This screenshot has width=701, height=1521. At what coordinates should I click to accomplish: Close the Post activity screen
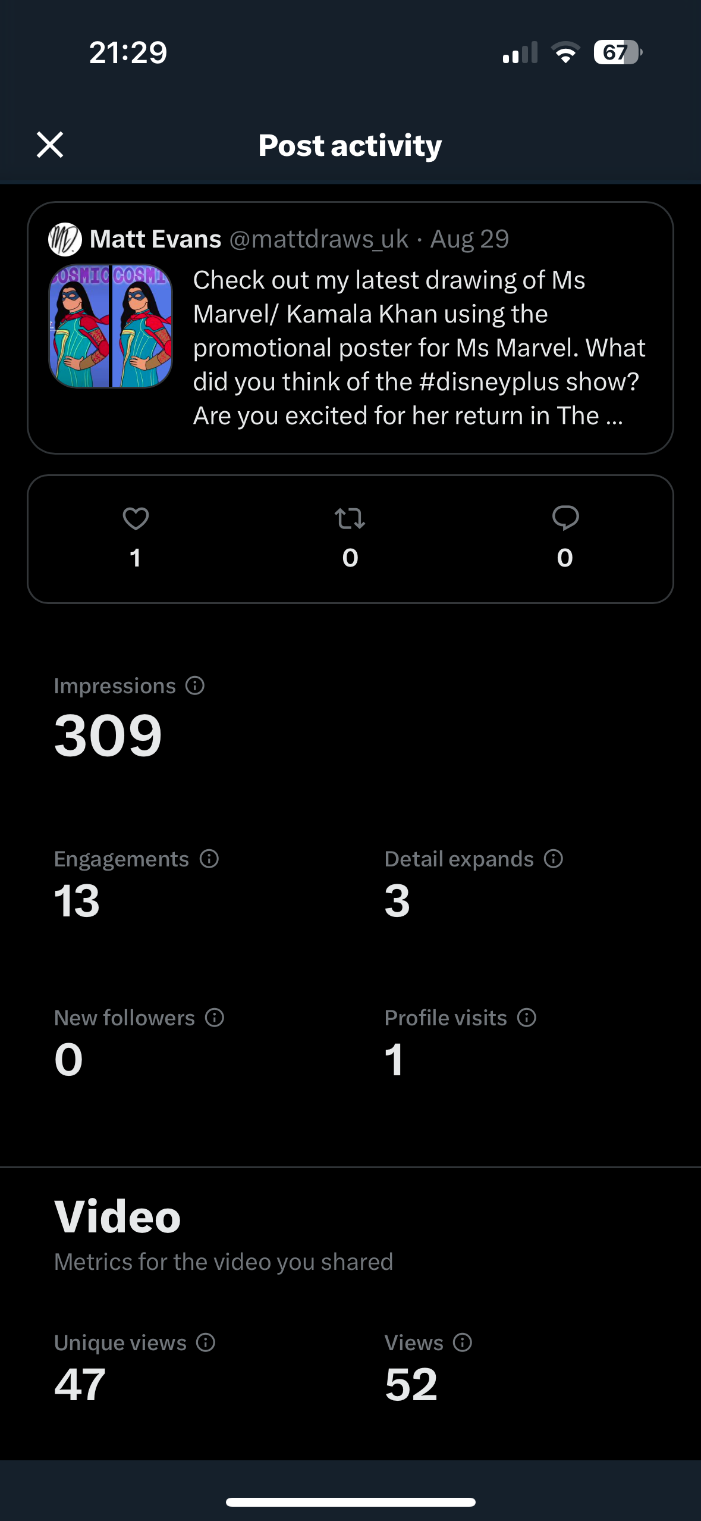pos(50,145)
